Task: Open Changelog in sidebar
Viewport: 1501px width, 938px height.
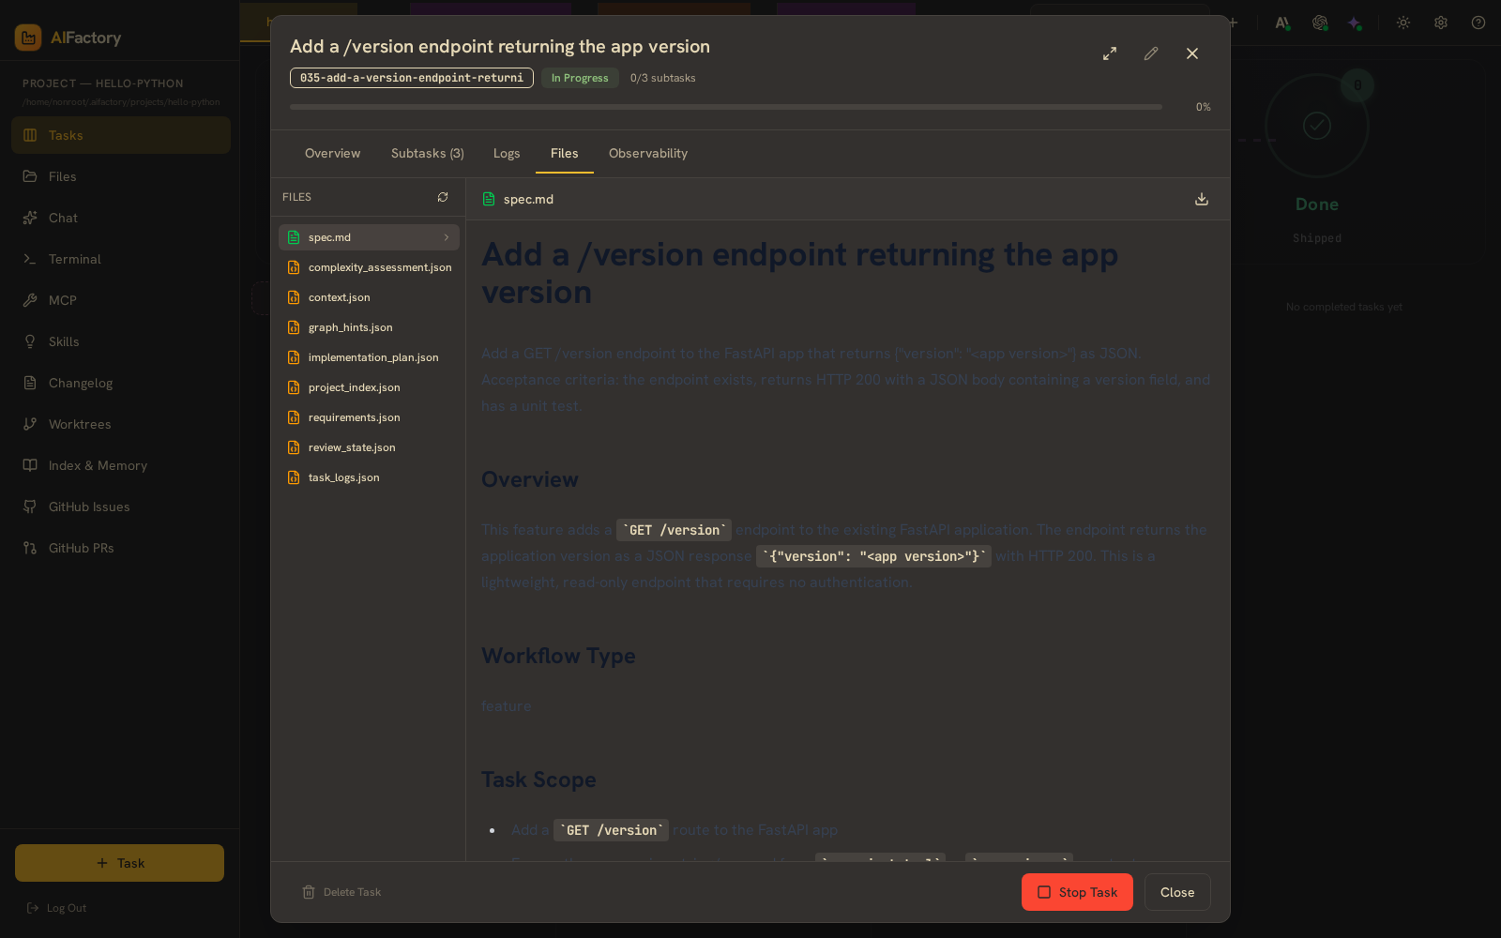Action: tap(121, 383)
